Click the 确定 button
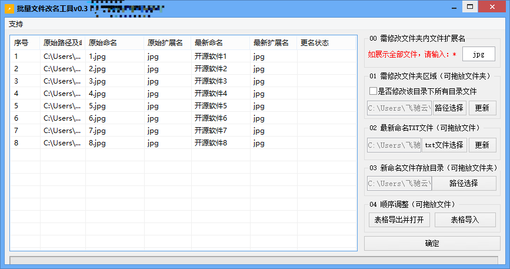The width and height of the screenshot is (510, 269). 432,243
